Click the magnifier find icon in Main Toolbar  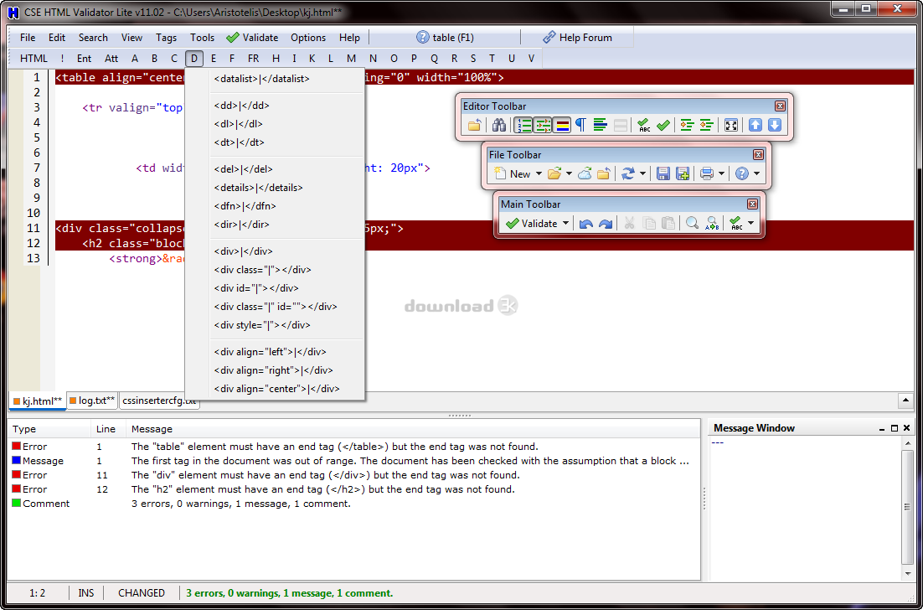point(692,223)
